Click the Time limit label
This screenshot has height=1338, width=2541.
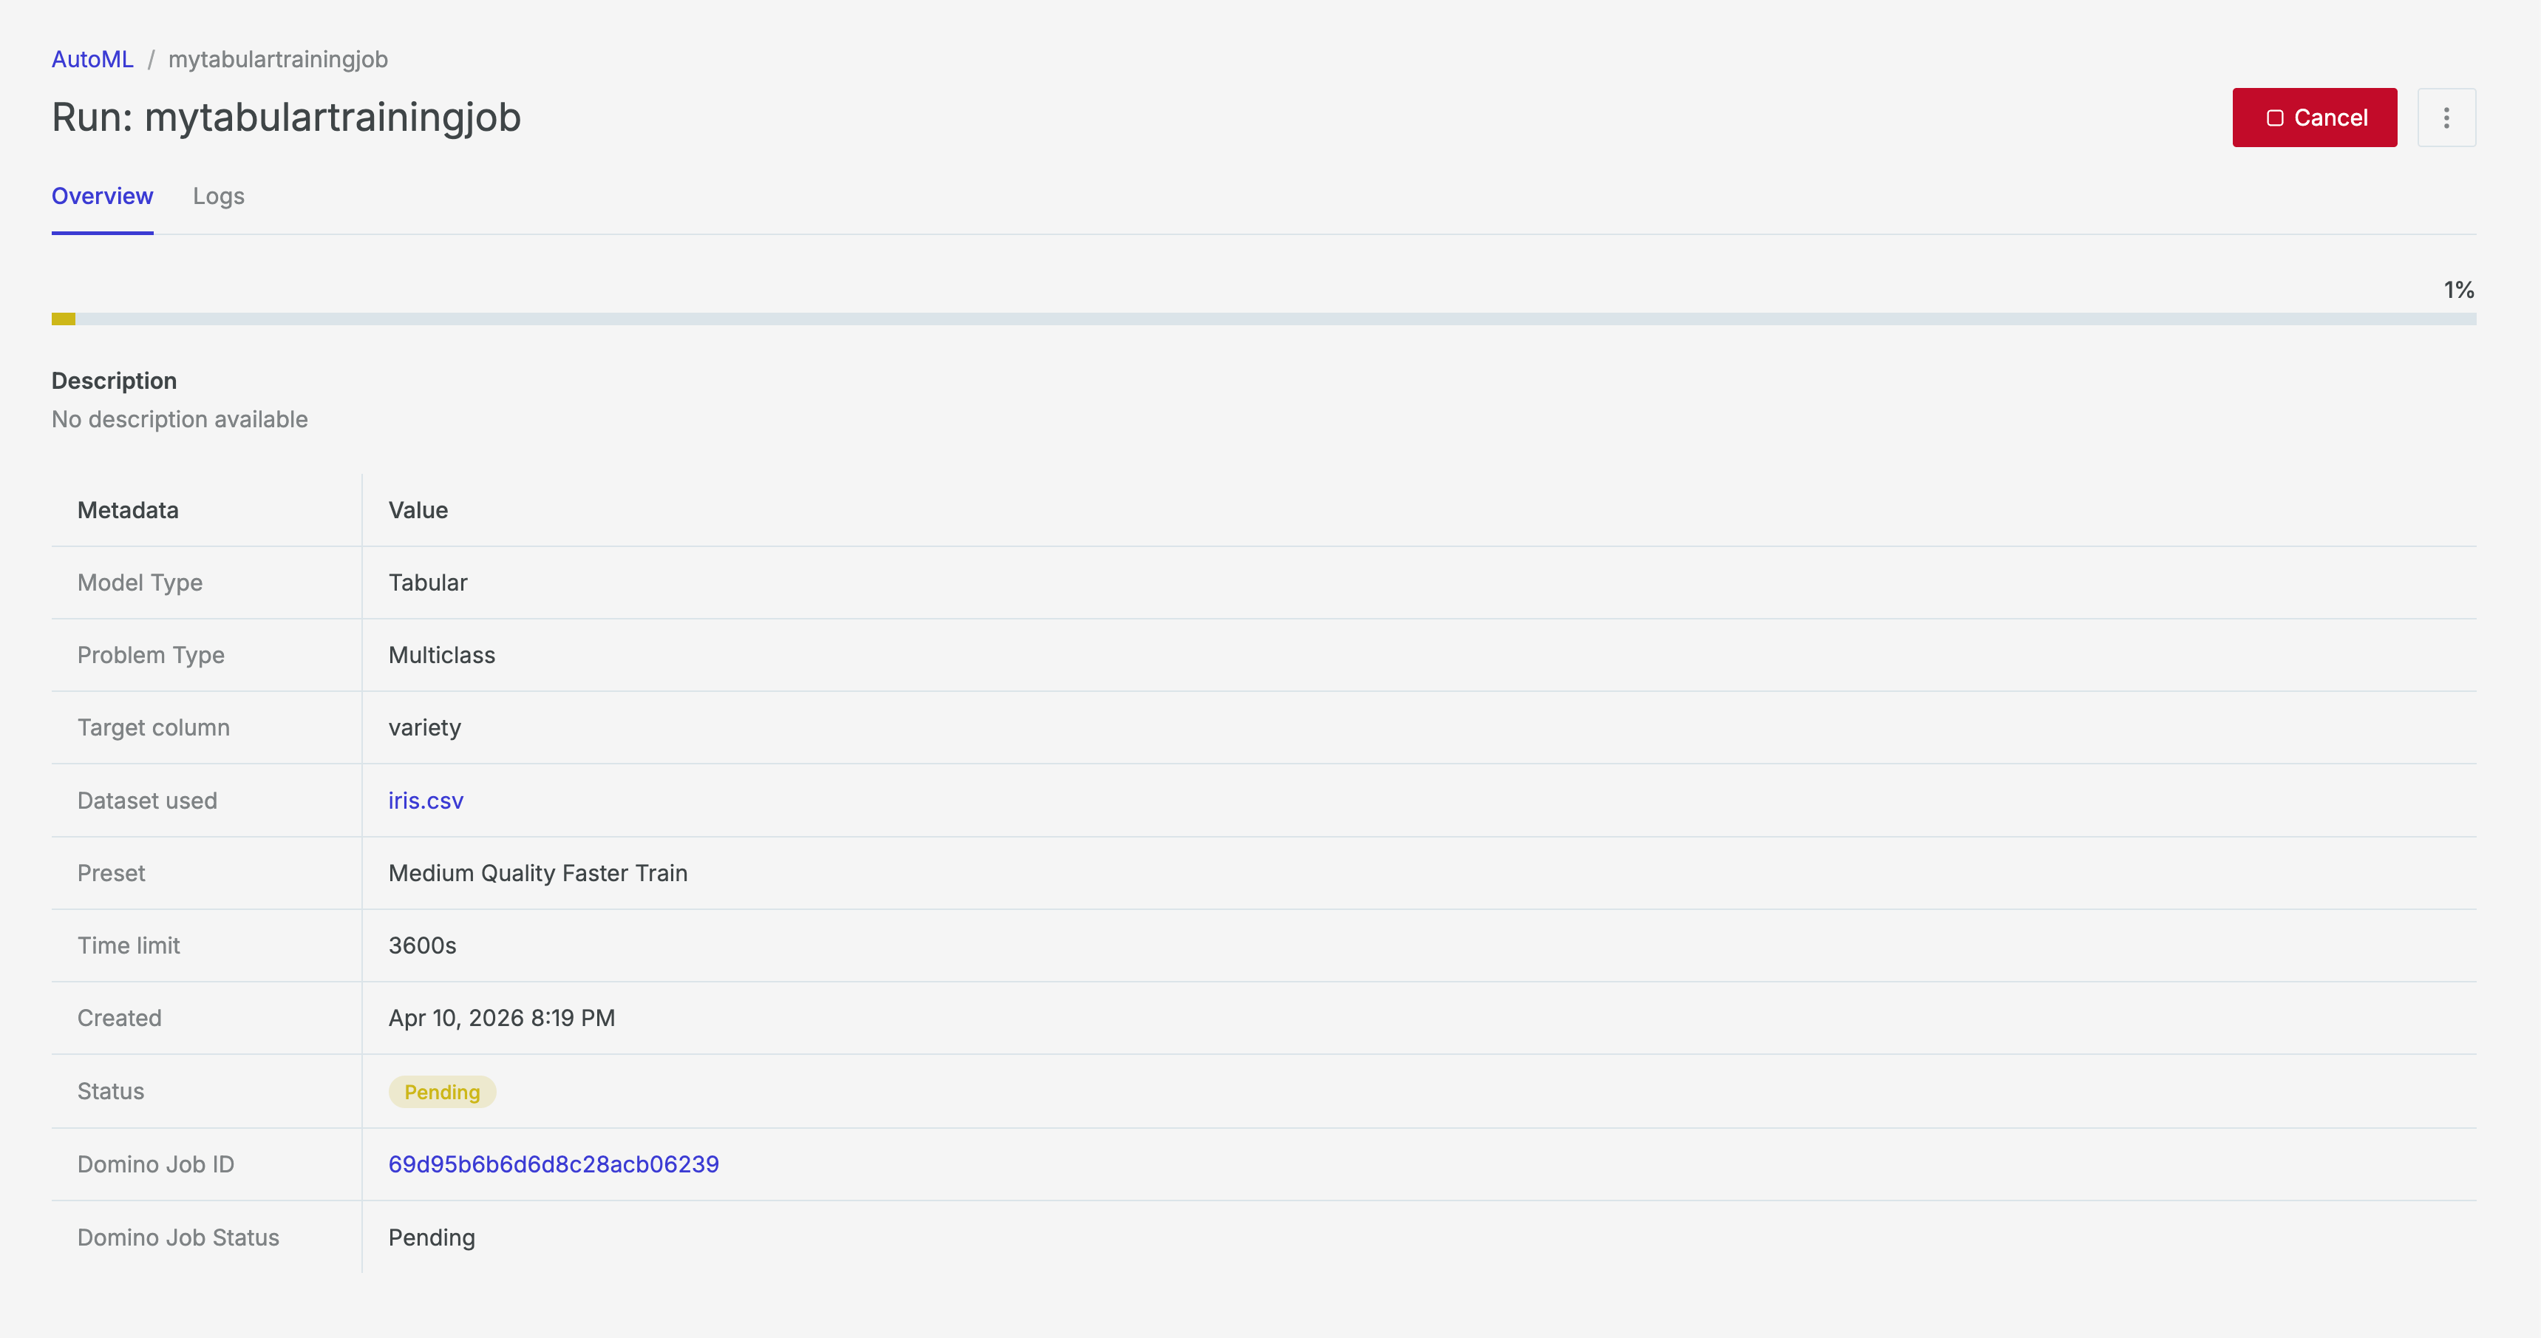(129, 945)
